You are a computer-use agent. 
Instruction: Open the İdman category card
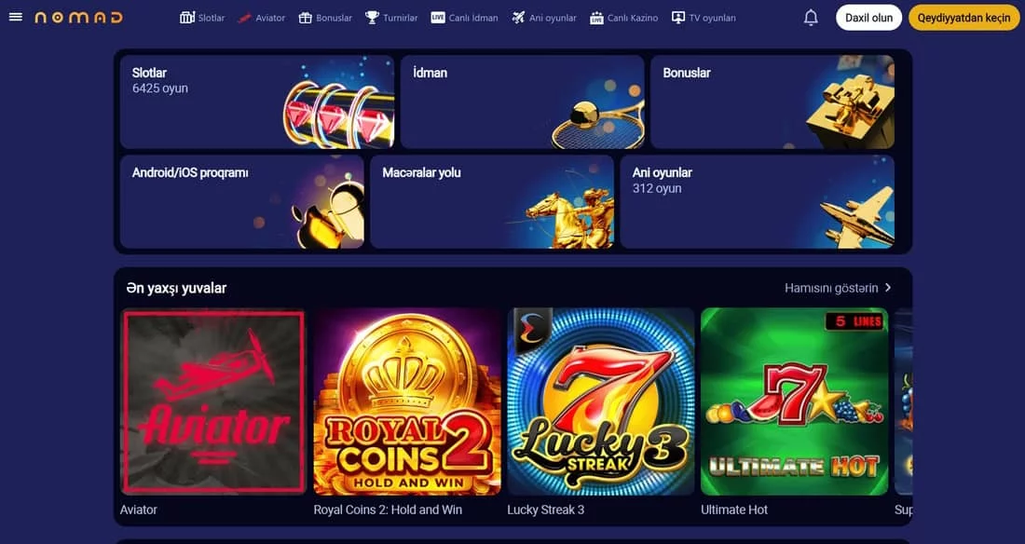point(523,102)
